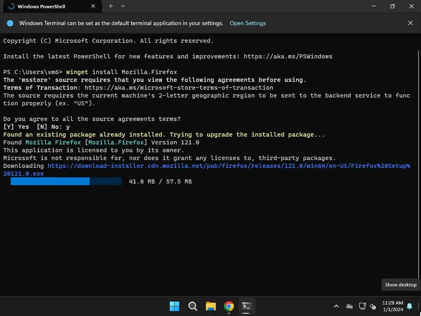421x316 pixels.
Task: Click the 'Version 121.0' text
Action: pos(175,142)
